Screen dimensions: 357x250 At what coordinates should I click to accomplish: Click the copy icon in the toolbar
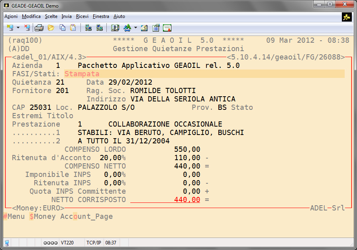pyautogui.click(x=63, y=28)
